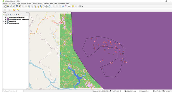Click the Zoom Out magnifier tool
Image resolution: width=172 pixels, height=92 pixels.
[14, 6]
